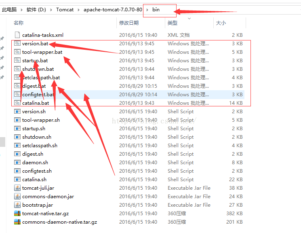Click the tomcat-native.tar.gz archive icon
The width and height of the screenshot is (301, 233).
coord(17,213)
